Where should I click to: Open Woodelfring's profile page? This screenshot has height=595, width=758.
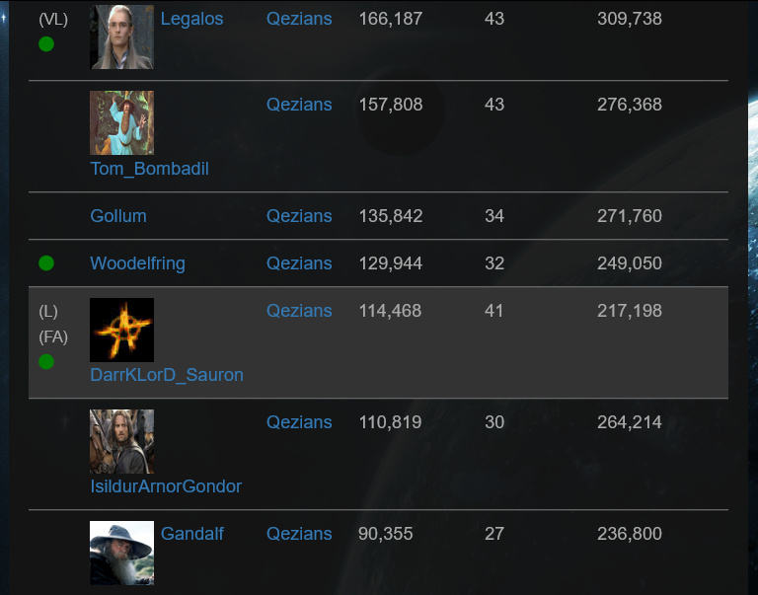coord(137,263)
